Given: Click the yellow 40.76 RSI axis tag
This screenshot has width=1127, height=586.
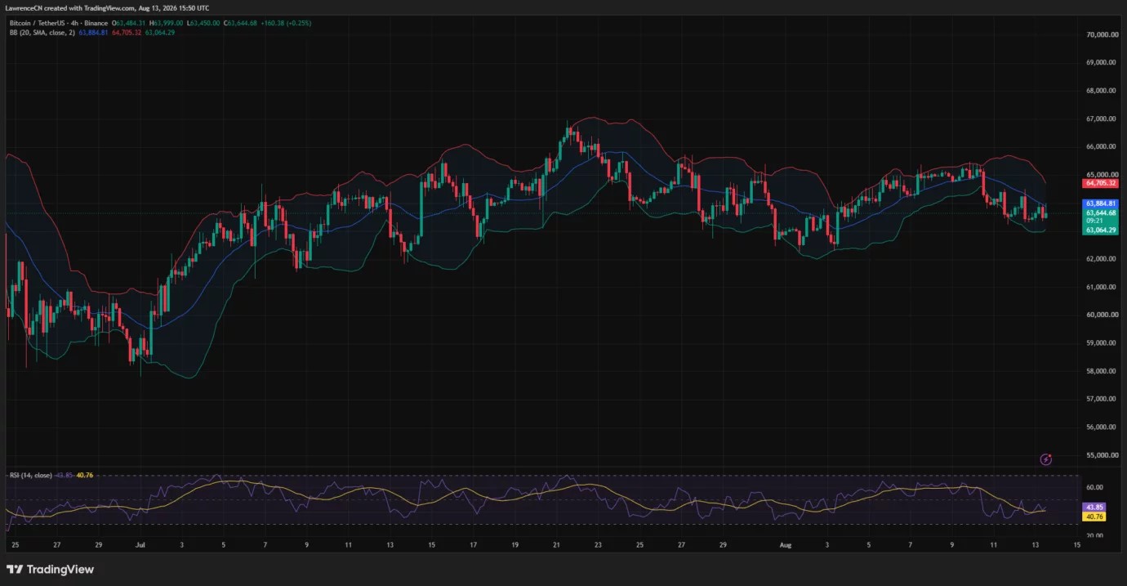Looking at the screenshot, I should tap(1094, 517).
